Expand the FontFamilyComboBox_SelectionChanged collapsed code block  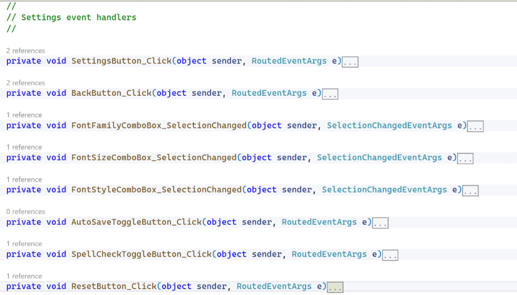(475, 126)
